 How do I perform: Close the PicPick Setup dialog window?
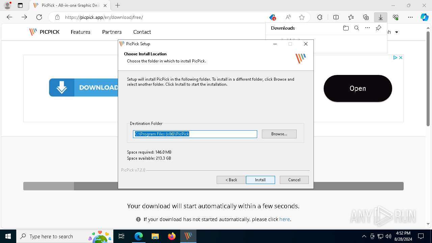click(305, 44)
